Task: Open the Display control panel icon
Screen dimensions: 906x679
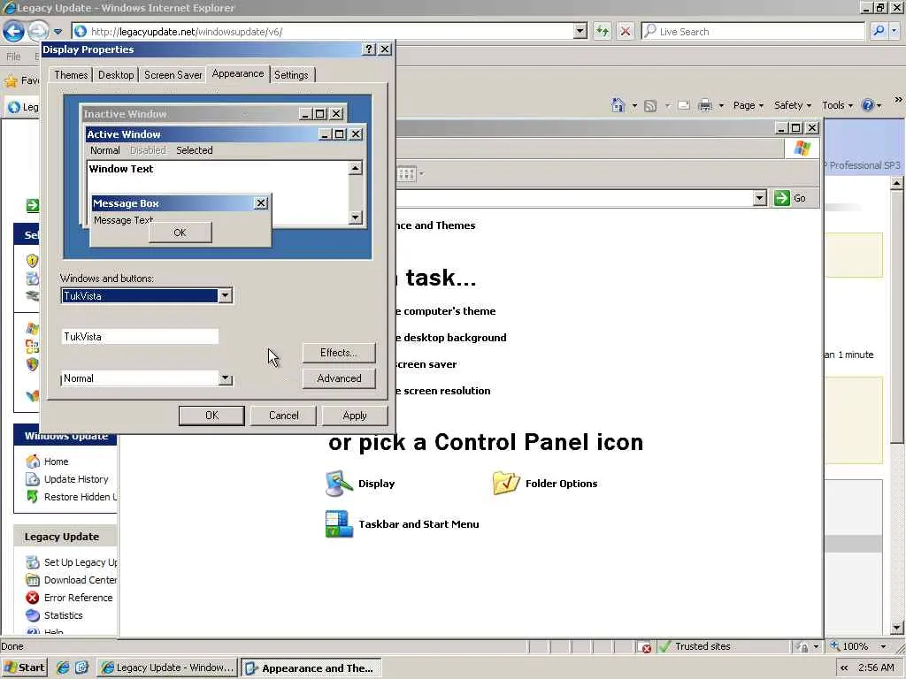Action: click(x=339, y=484)
